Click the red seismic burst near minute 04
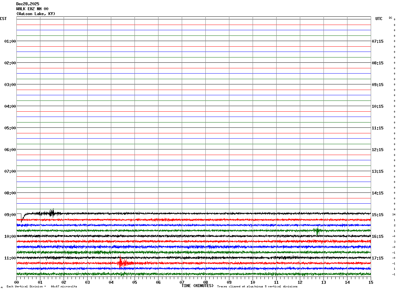Image resolution: width=397 pixels, height=291 pixels. click(123, 262)
